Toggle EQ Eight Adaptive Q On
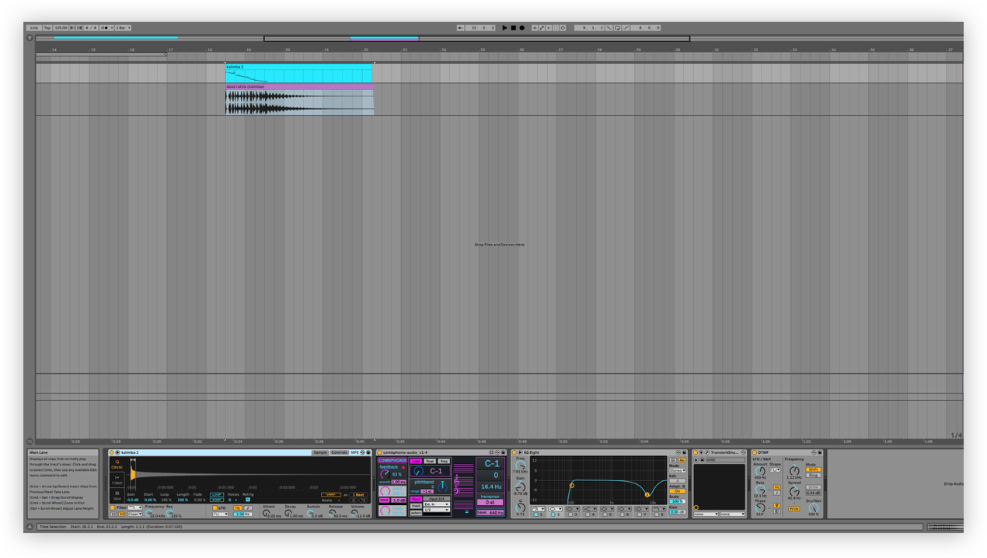987x558 pixels. point(678,491)
